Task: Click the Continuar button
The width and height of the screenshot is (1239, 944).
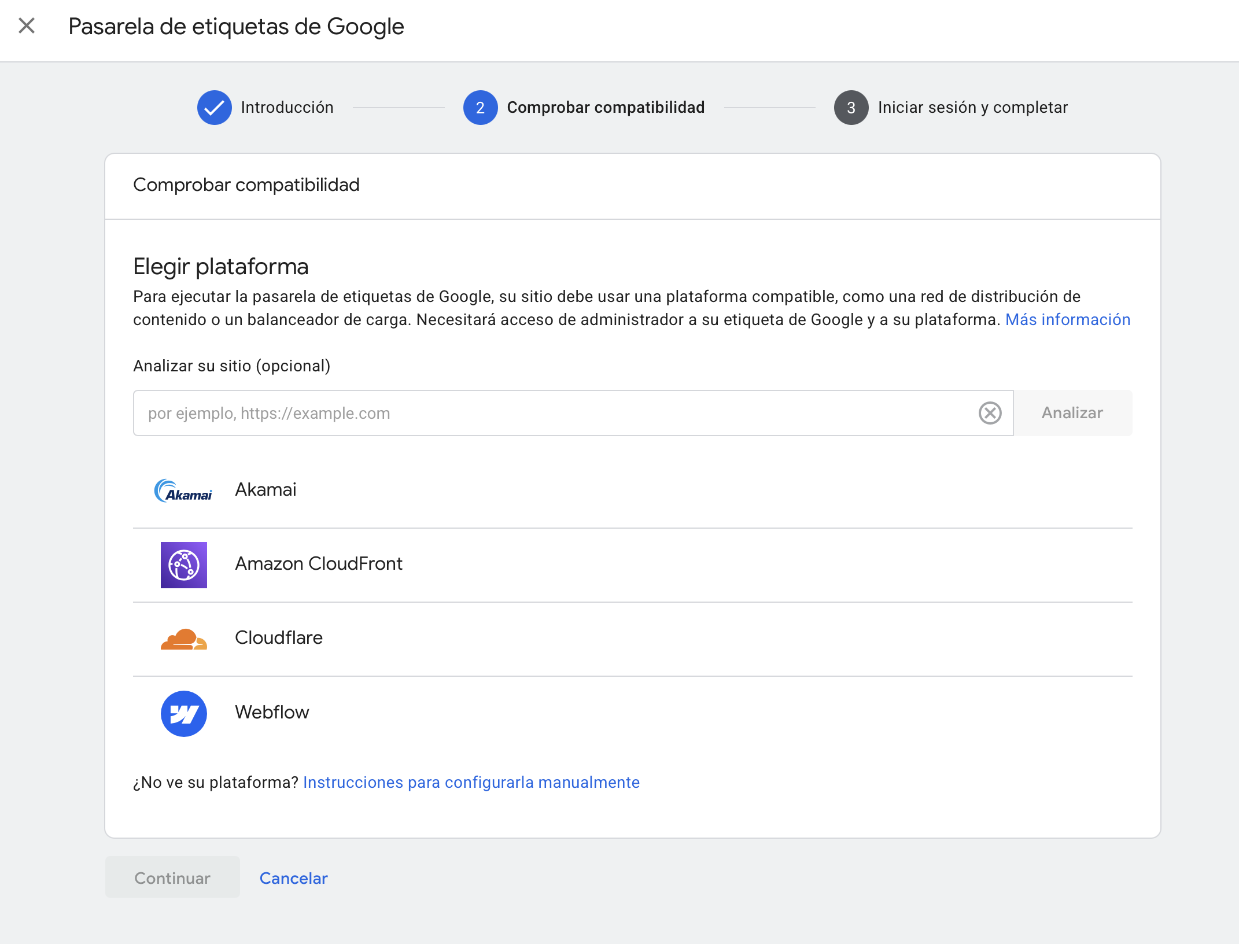Action: [172, 878]
